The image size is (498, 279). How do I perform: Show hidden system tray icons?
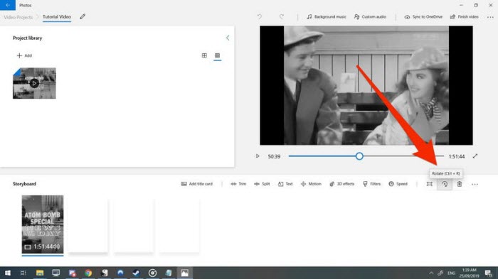click(x=431, y=273)
